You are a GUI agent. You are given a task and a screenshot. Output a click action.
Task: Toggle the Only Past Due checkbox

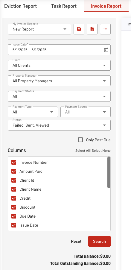80,140
